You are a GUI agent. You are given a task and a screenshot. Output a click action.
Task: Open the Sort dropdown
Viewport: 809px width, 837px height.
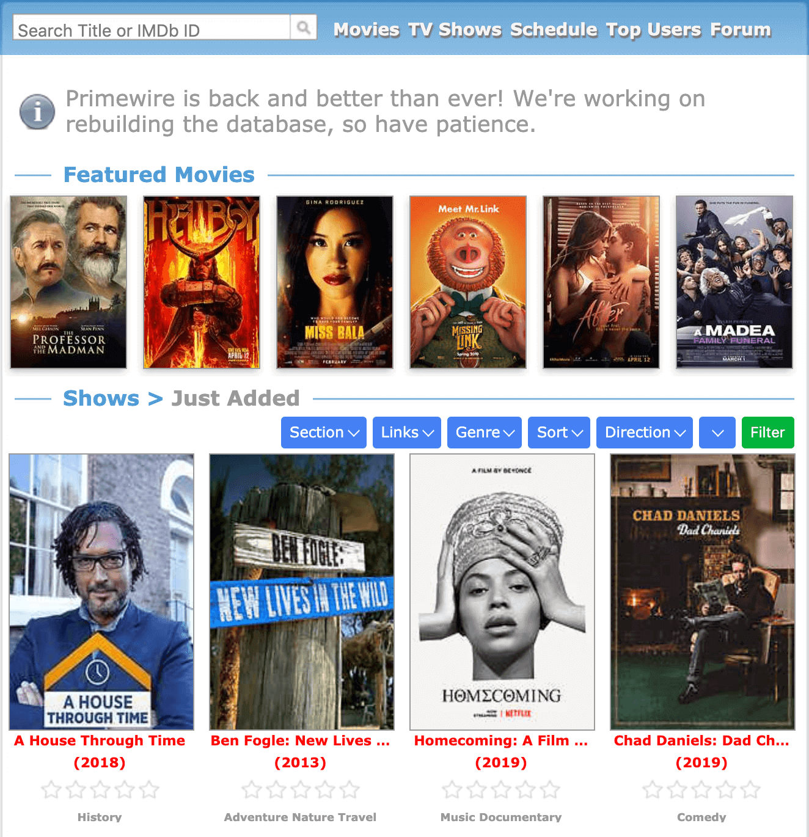(559, 433)
